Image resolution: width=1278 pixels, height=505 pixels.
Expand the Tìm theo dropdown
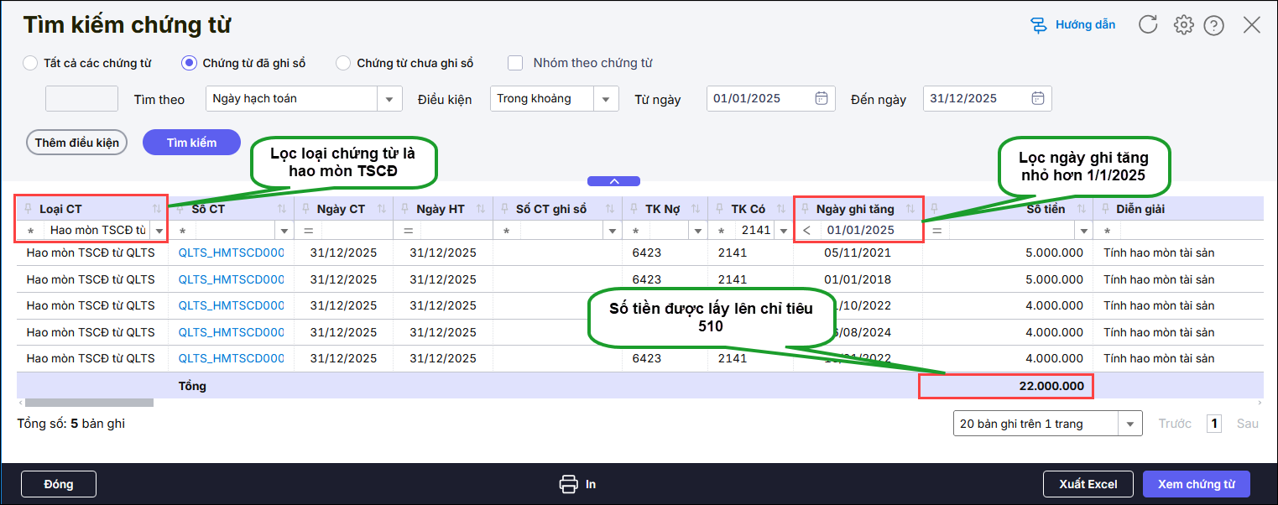click(x=389, y=99)
